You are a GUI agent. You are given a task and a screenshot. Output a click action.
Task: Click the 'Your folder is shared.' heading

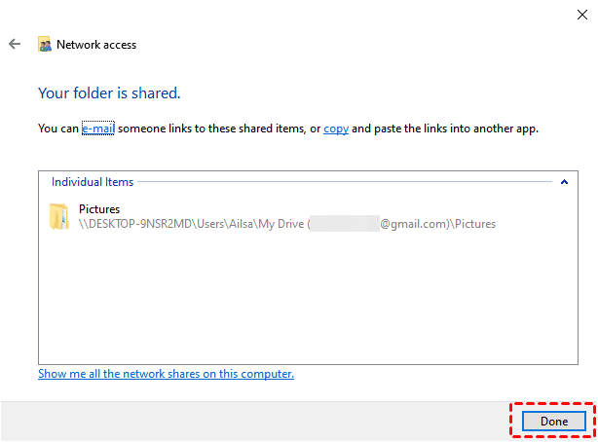pos(109,93)
